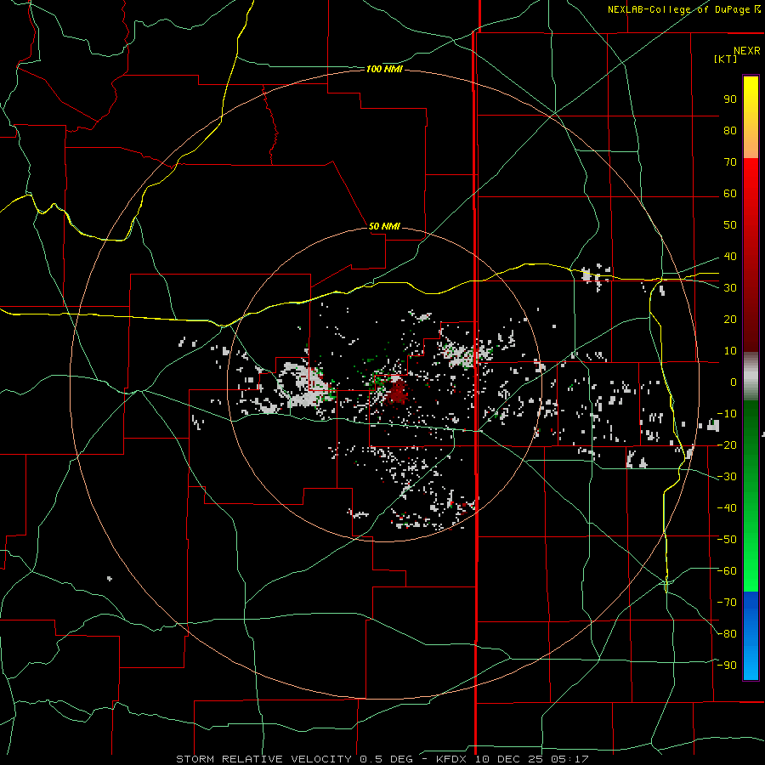Click the 10 value on the velocity scale
This screenshot has width=765, height=765.
pyautogui.click(x=730, y=351)
